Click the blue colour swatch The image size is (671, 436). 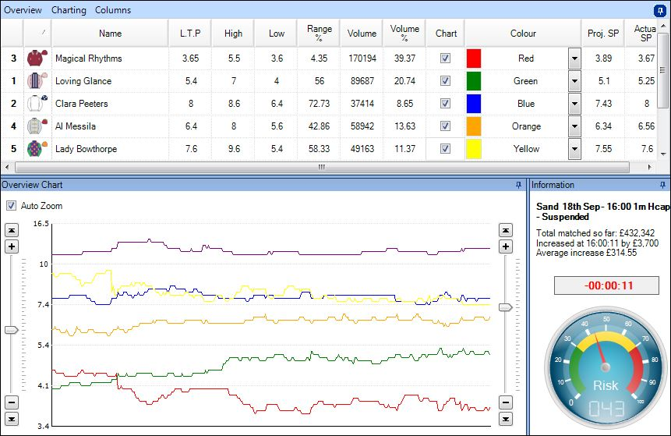(x=474, y=103)
